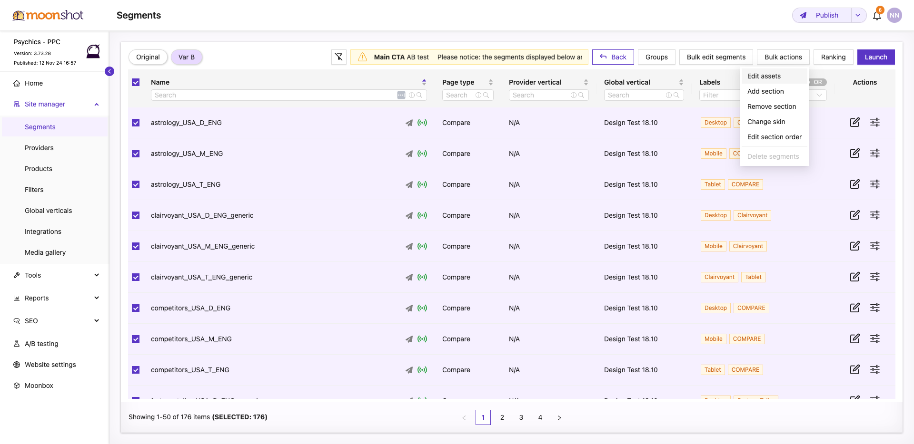
Task: Go to next page arrow
Action: click(559, 417)
